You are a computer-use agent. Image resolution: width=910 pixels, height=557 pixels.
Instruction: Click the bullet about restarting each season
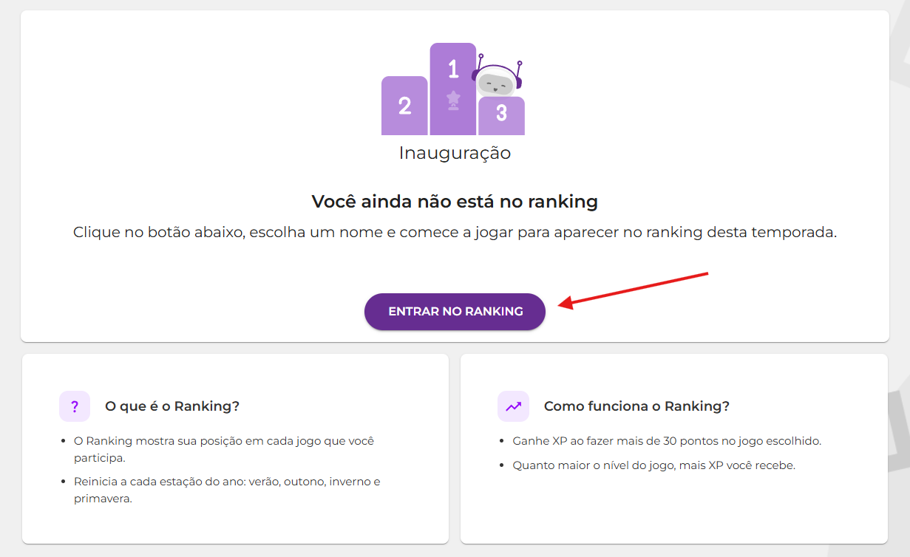(227, 490)
